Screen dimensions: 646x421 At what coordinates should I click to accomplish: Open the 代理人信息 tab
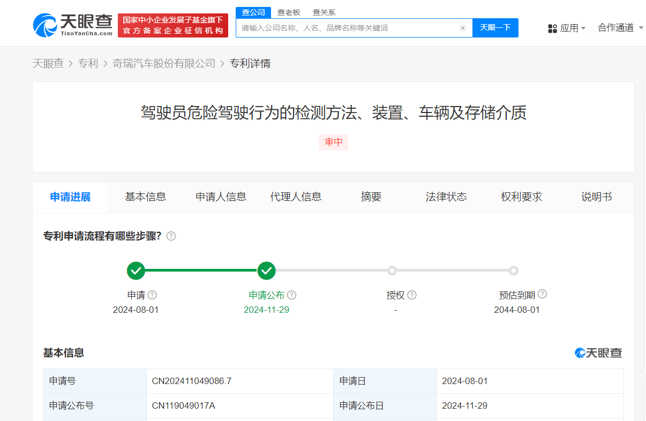(x=296, y=197)
